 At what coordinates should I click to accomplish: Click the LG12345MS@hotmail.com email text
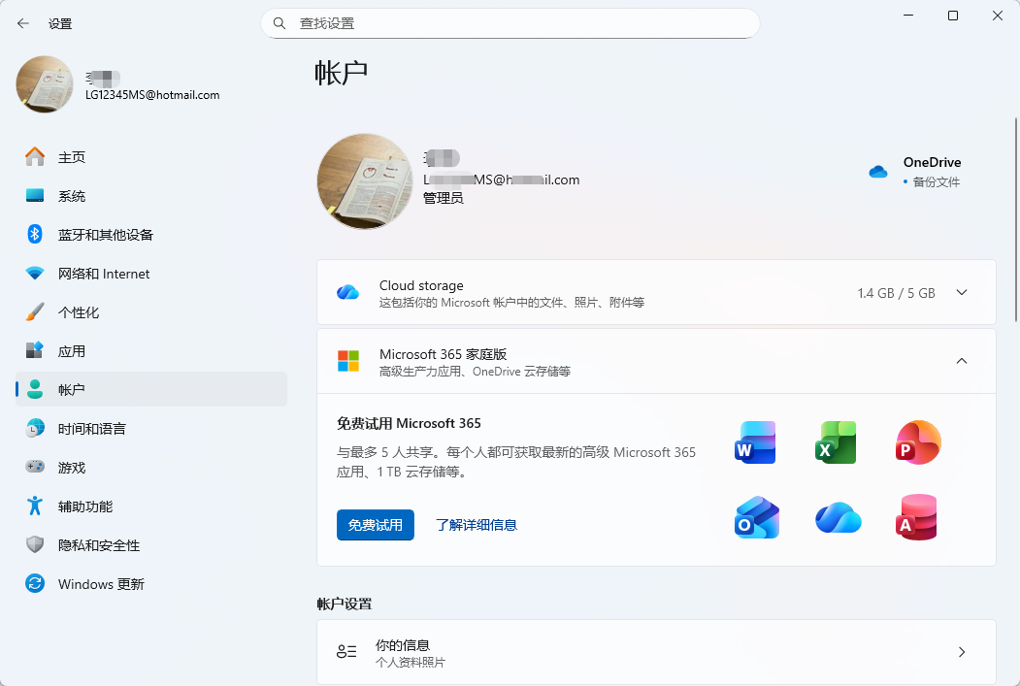point(152,95)
